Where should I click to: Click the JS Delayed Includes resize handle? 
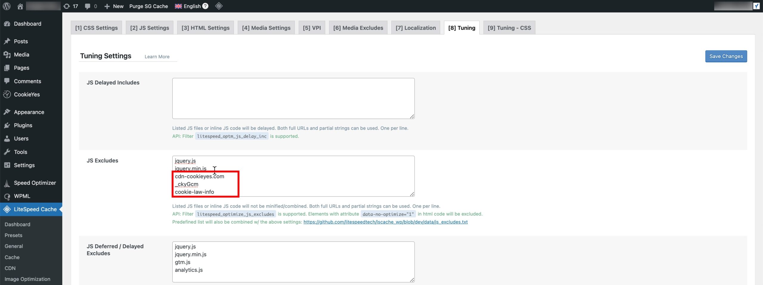pyautogui.click(x=412, y=116)
